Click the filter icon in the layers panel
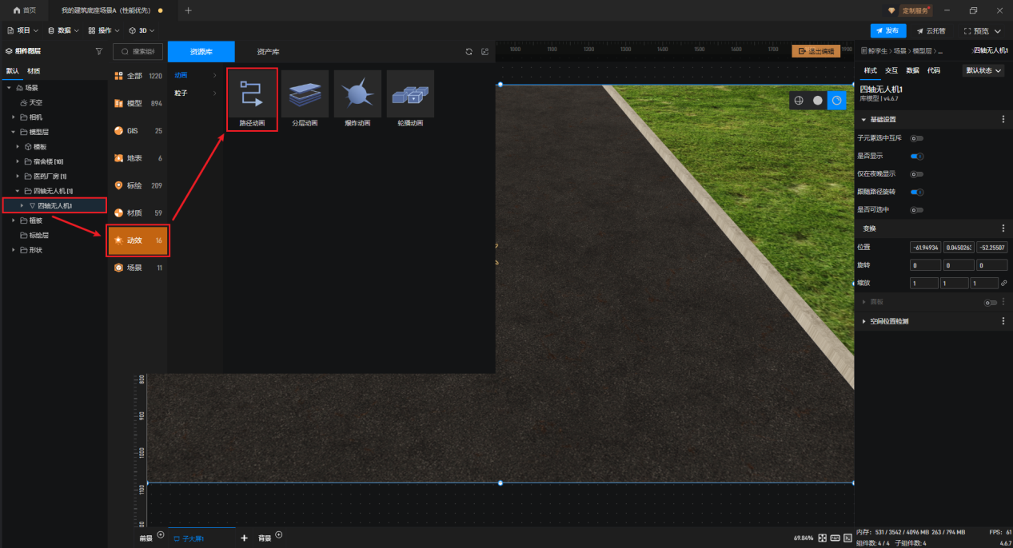 pos(99,51)
